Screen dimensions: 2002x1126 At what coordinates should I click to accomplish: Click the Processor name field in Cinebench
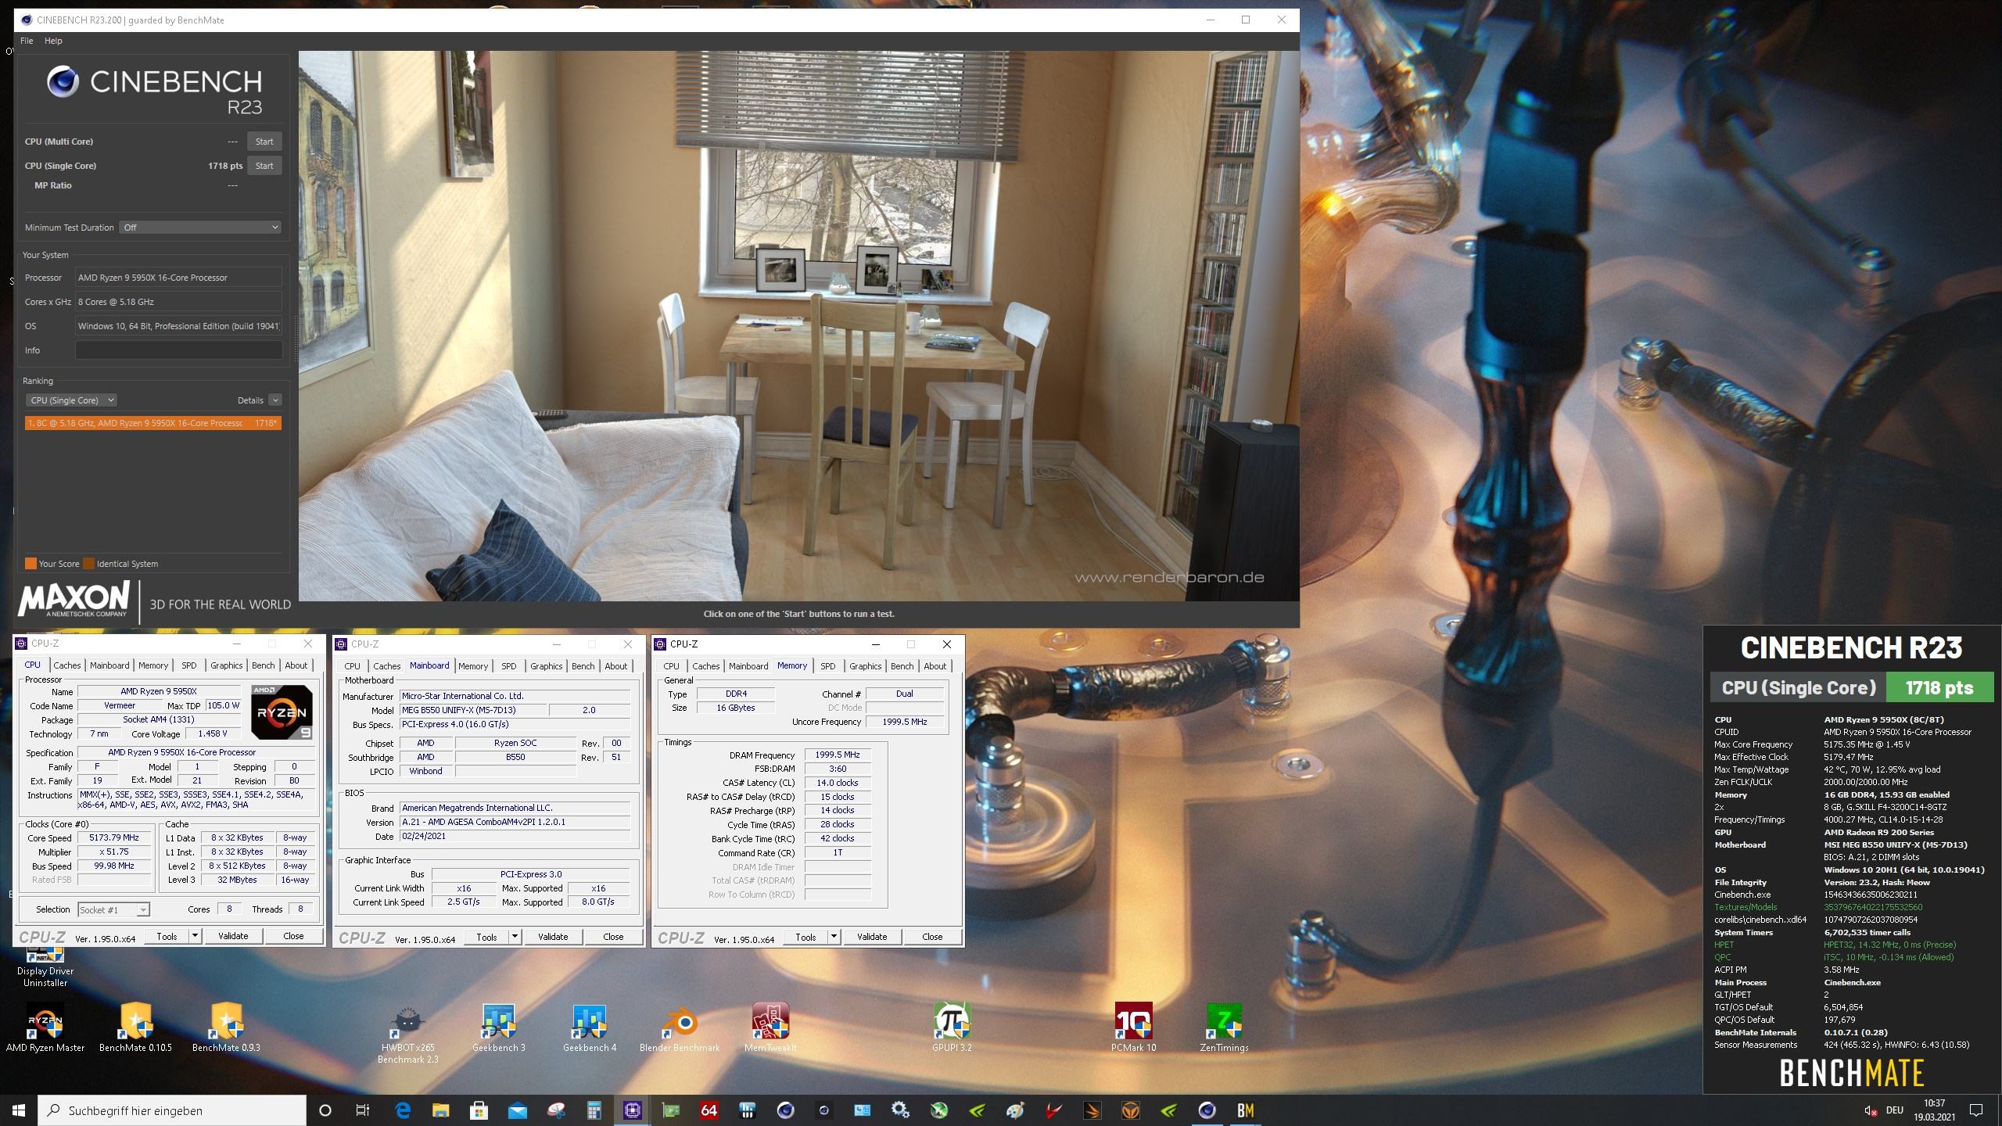coord(178,278)
